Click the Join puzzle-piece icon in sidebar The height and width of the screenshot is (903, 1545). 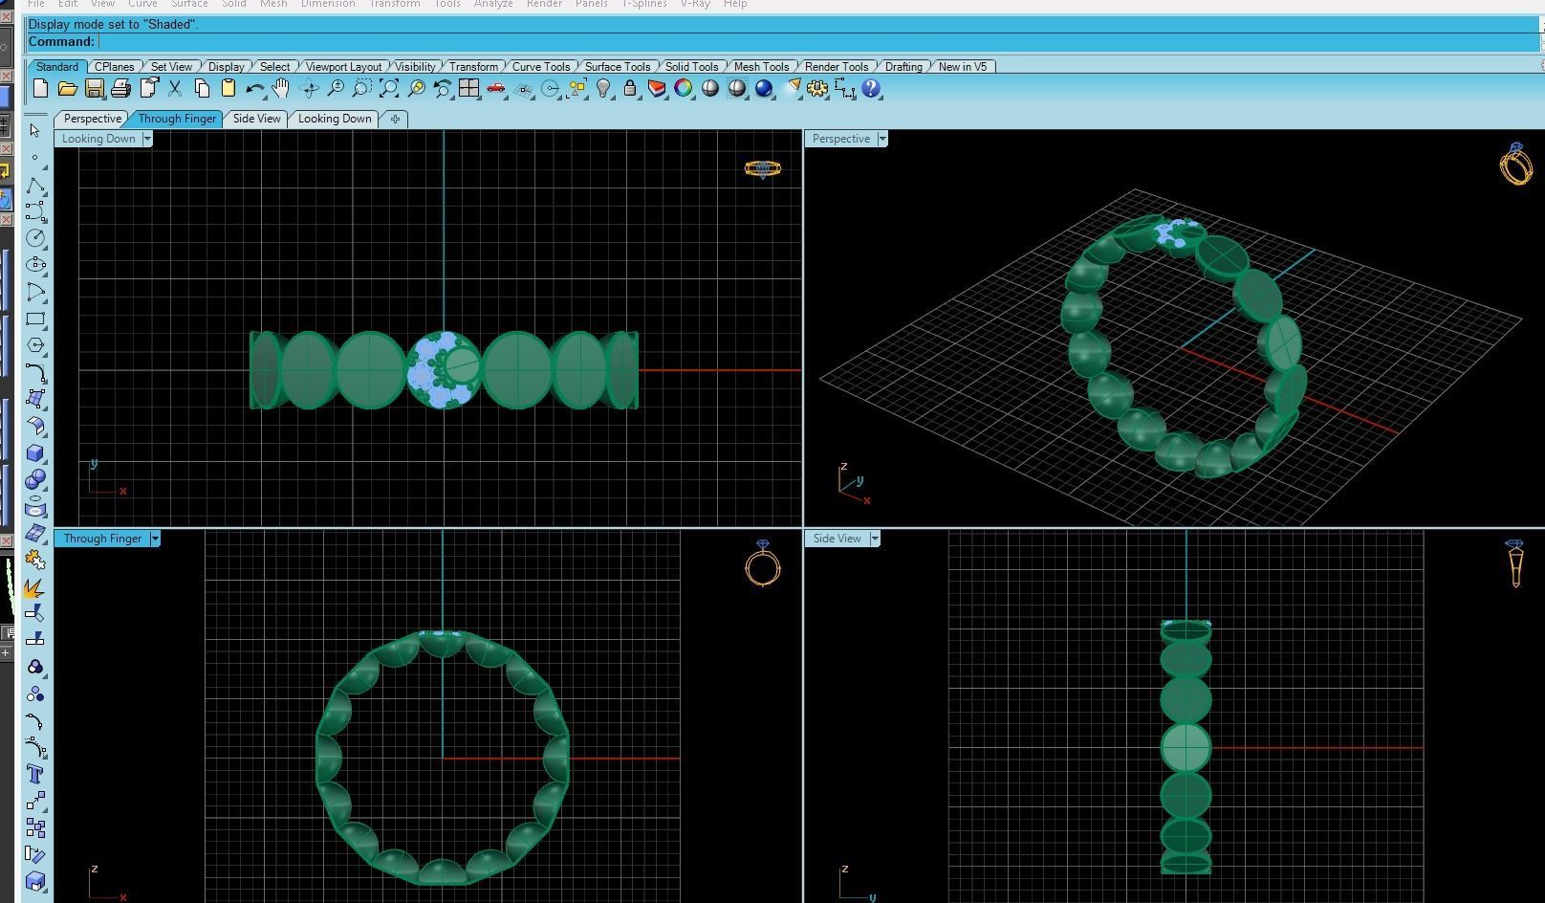pos(35,560)
